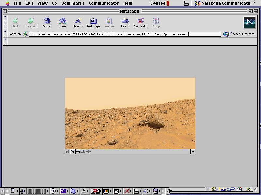Zoom in on the QuickTime VR movie
The width and height of the screenshot is (261, 195).
tap(78, 151)
